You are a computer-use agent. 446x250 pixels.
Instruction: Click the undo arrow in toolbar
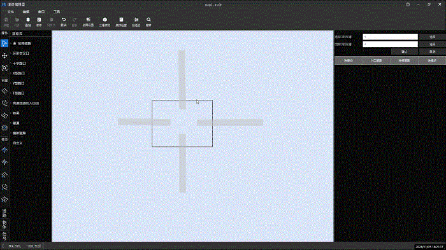[64, 22]
